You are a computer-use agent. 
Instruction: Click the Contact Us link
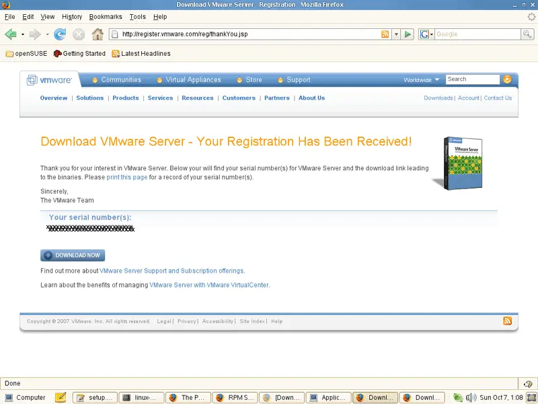point(498,98)
